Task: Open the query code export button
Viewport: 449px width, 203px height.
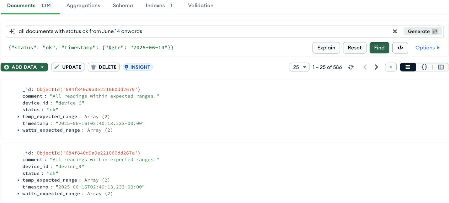Action: pos(400,48)
